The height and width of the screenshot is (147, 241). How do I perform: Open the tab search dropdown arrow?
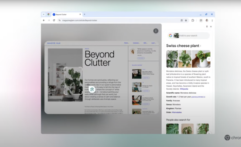pos(44,14)
